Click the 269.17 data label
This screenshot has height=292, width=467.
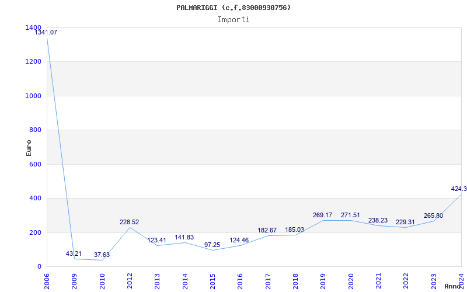click(x=323, y=215)
